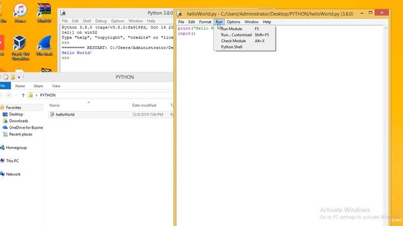The width and height of the screenshot is (403, 226).
Task: Click the Python shell window title icon
Action: click(63, 13)
